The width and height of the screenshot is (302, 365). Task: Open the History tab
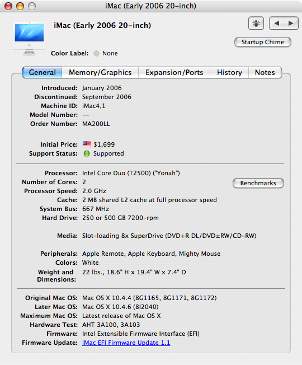[229, 72]
